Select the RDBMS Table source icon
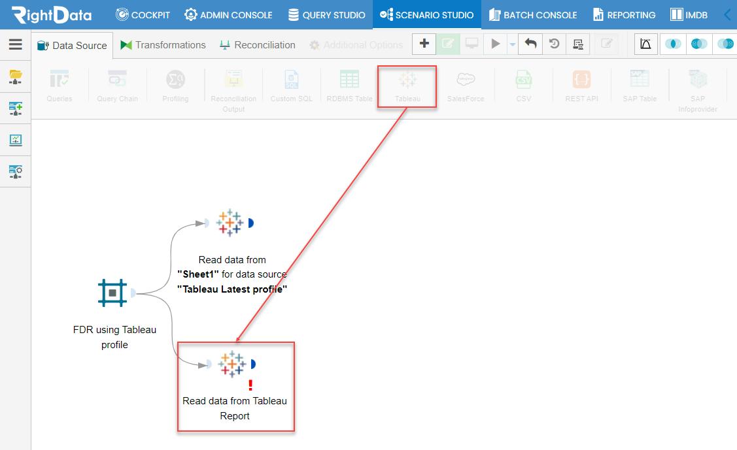This screenshot has height=450, width=737. pyautogui.click(x=349, y=86)
